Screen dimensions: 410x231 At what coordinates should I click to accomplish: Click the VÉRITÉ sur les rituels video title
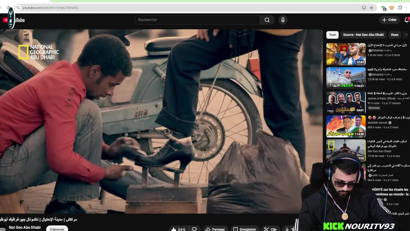(x=390, y=192)
